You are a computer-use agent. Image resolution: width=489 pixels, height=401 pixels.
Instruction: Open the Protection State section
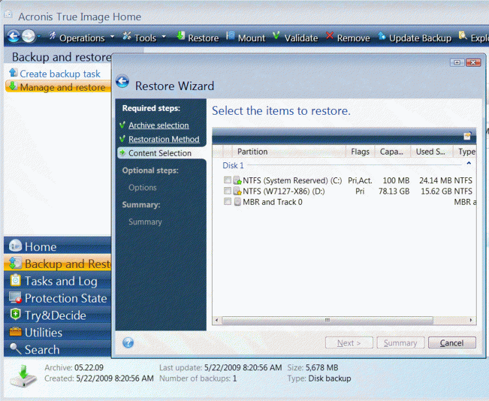[57, 298]
